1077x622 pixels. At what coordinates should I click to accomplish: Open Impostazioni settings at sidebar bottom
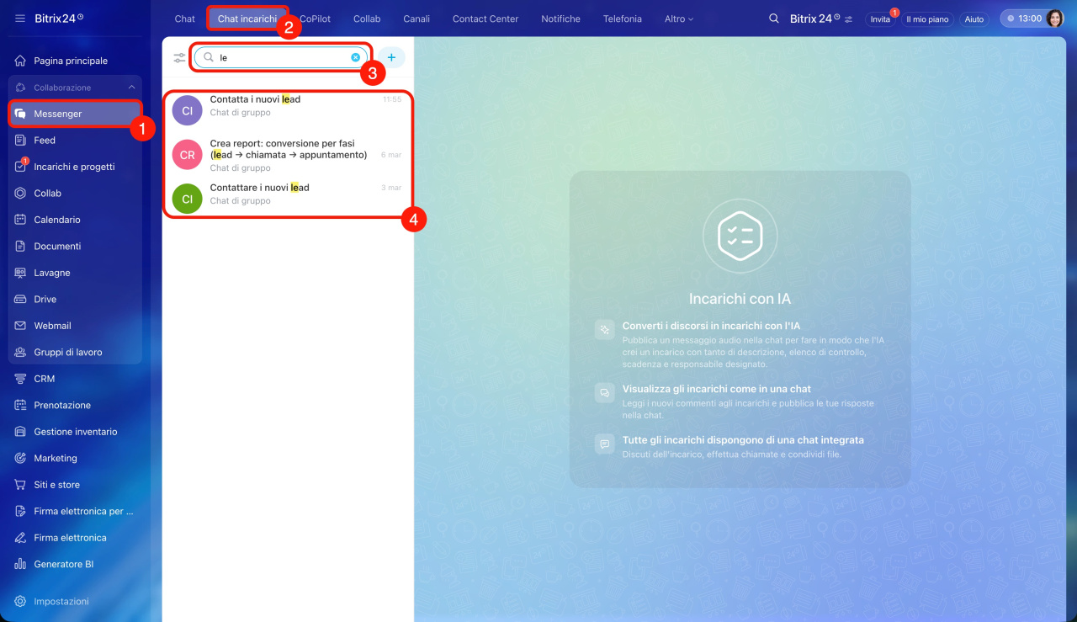(x=61, y=601)
